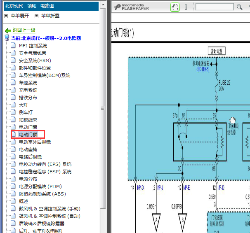Viewport: 250px width, 233px height.
Task: Open MFI 控制系统 in the tree
Action: [33, 46]
